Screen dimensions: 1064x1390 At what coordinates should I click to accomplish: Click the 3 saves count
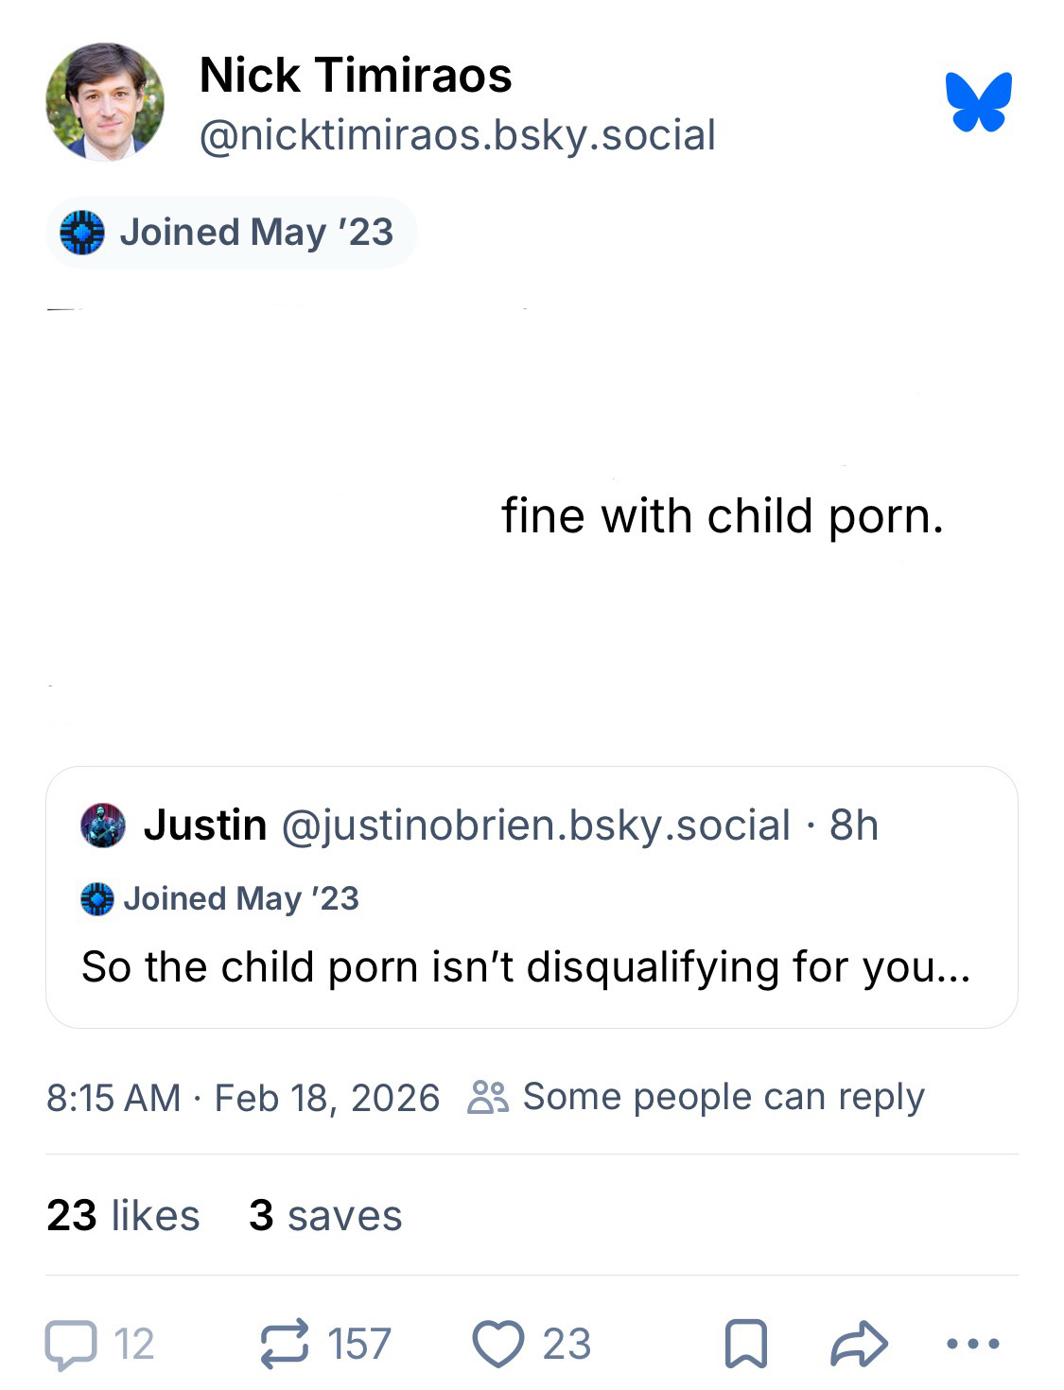pos(325,1216)
